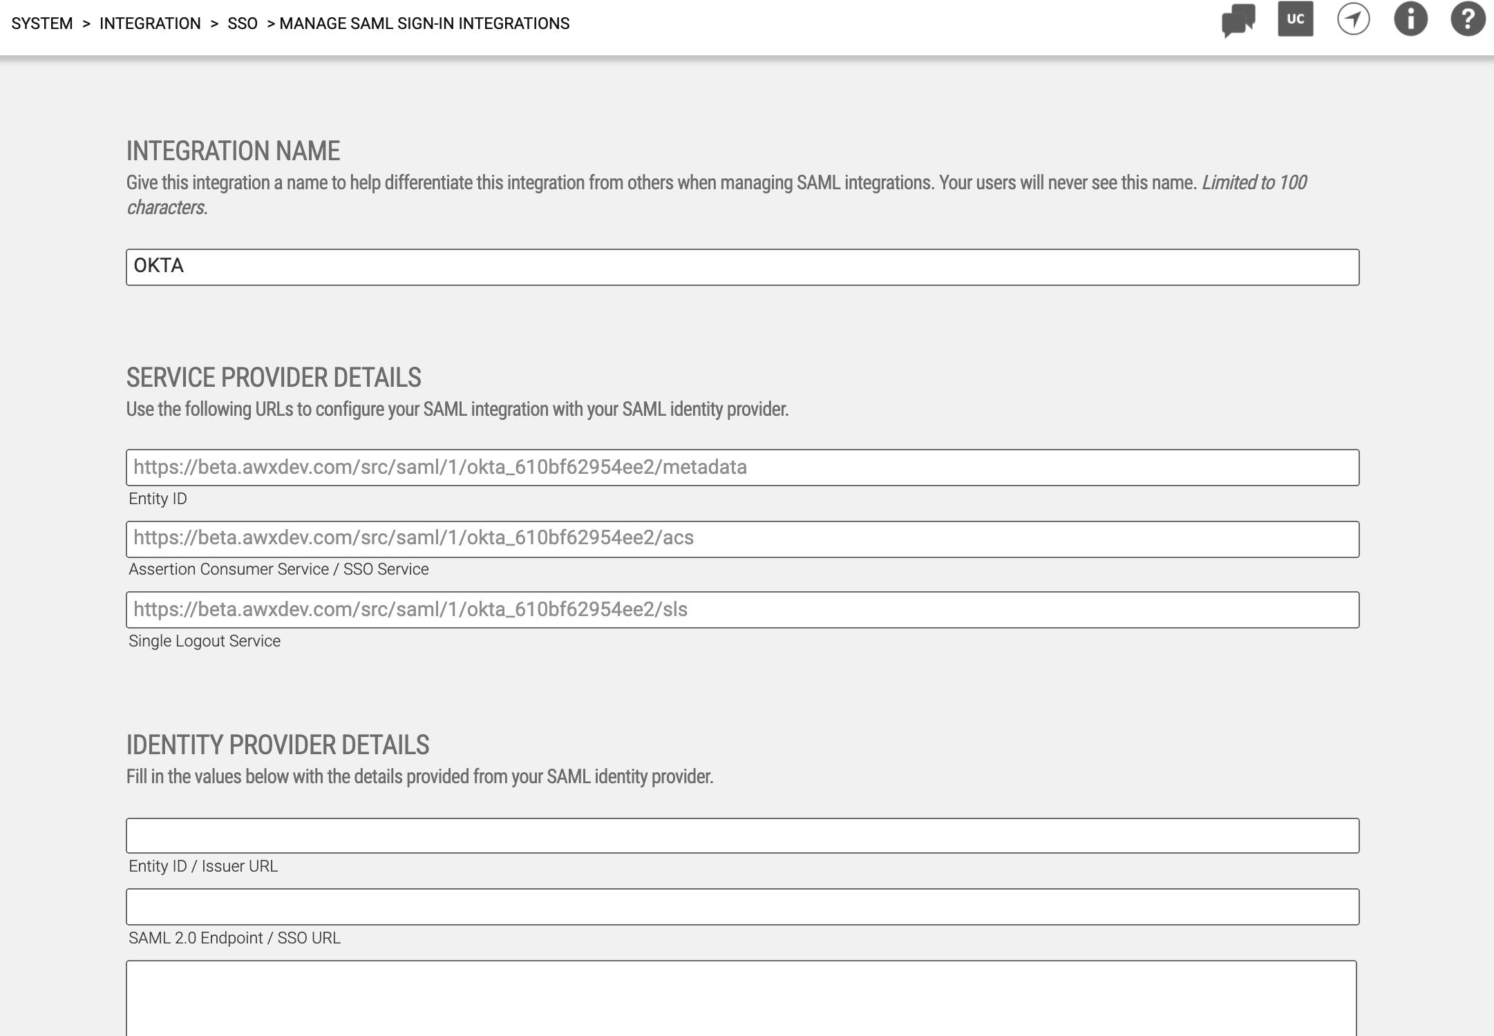Click the SAML 2.0 Endpoint / SSO URL field
The image size is (1494, 1036).
point(742,907)
